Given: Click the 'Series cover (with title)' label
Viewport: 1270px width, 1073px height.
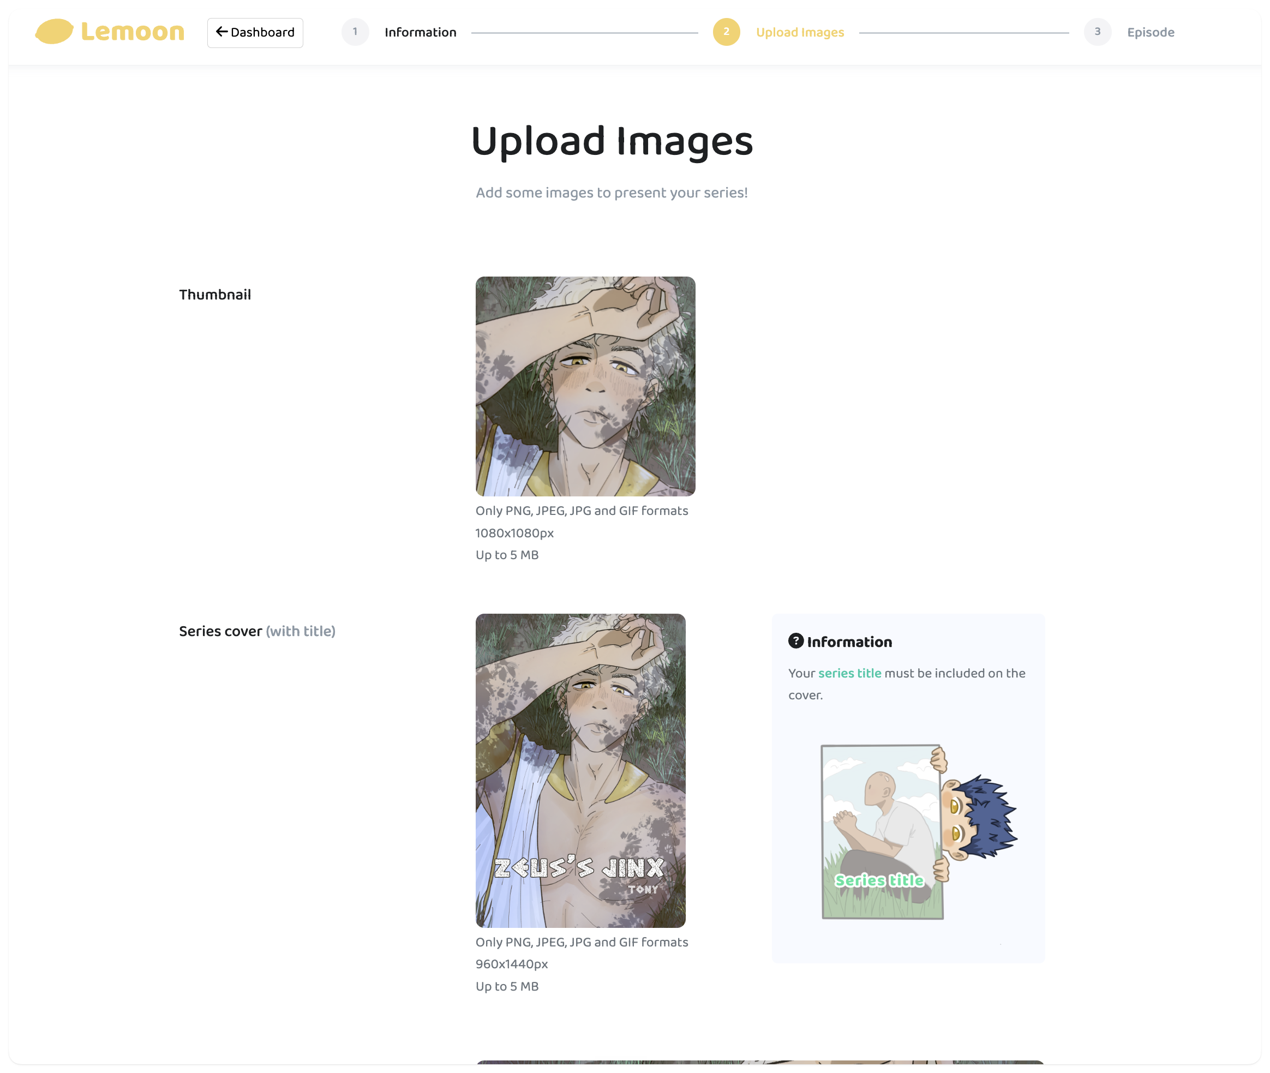Looking at the screenshot, I should coord(257,631).
